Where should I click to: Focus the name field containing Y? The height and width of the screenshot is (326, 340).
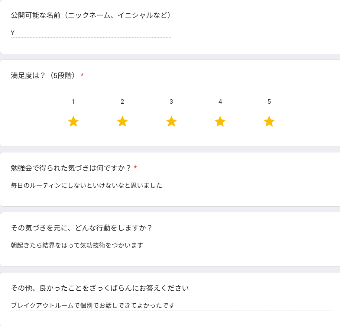tap(91, 33)
